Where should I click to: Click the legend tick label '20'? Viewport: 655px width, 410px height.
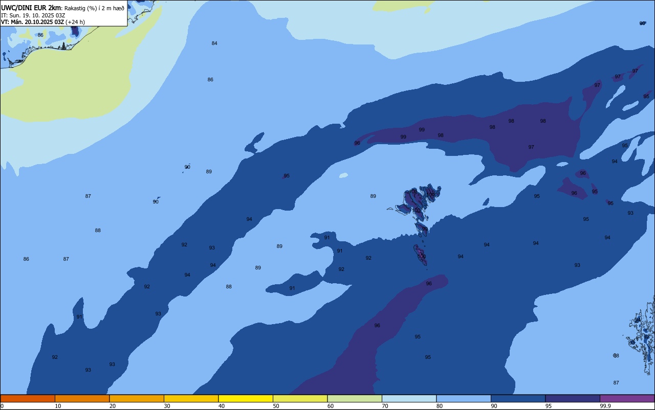pyautogui.click(x=113, y=406)
